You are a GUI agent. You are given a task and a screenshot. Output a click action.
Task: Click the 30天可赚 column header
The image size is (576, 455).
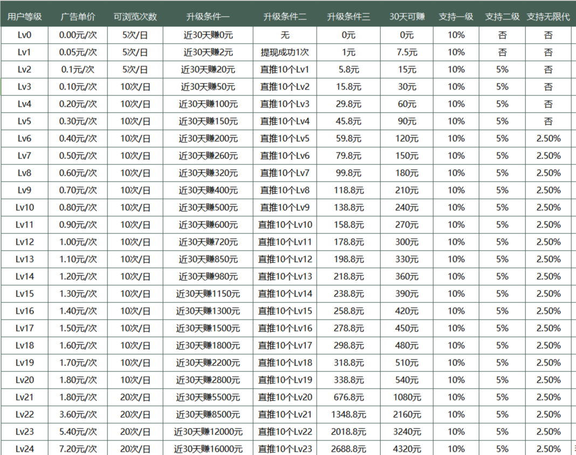click(407, 17)
